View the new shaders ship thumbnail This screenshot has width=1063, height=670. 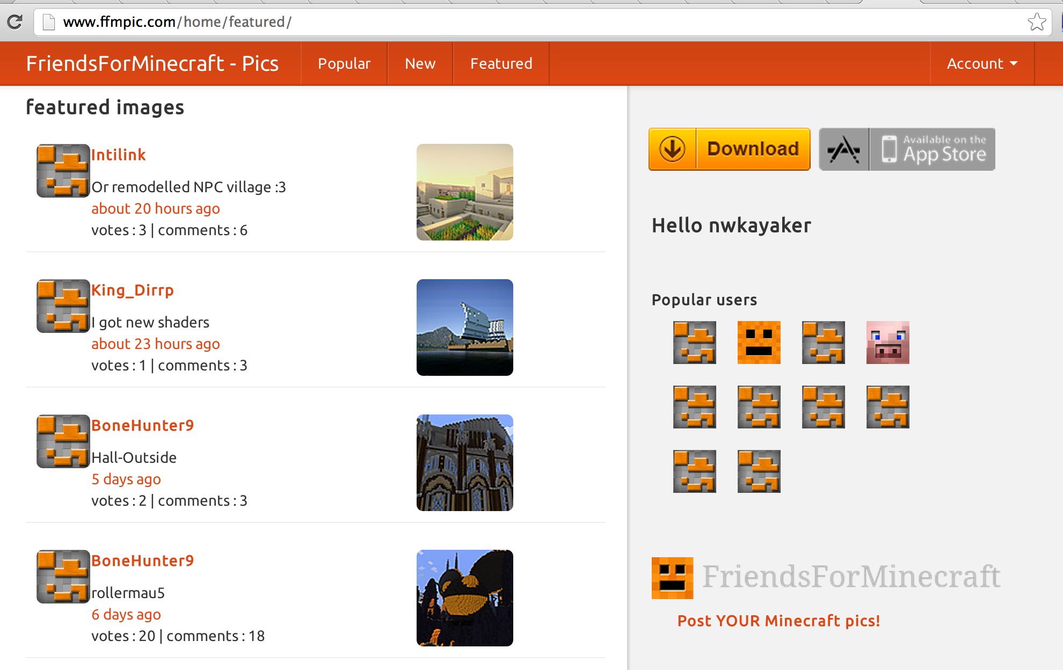pos(465,327)
